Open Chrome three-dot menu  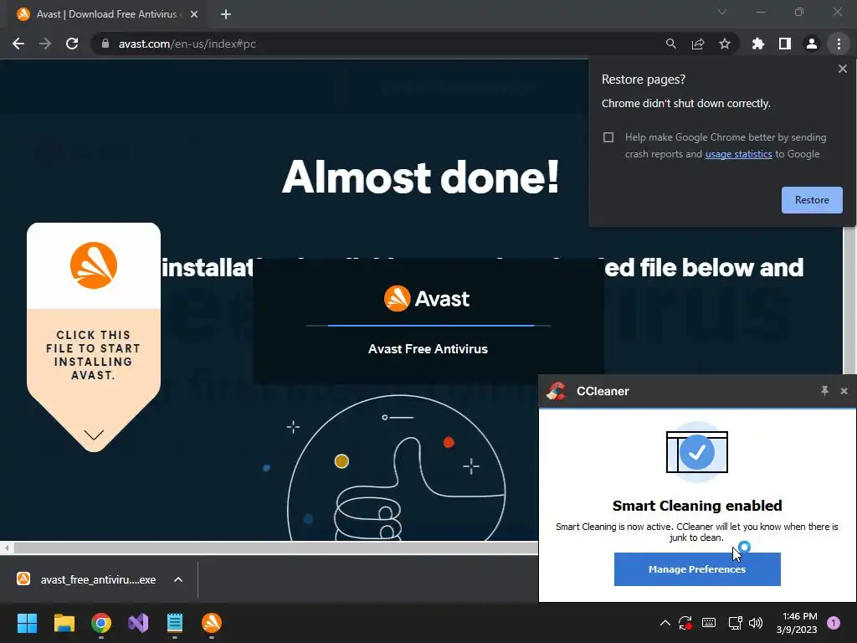(x=839, y=44)
